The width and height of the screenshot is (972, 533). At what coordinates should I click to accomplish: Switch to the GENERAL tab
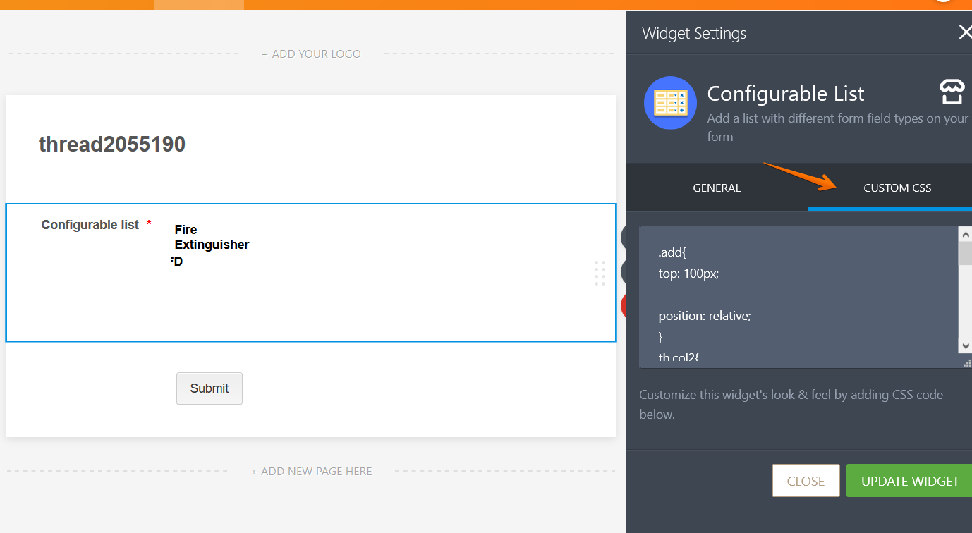pos(717,188)
